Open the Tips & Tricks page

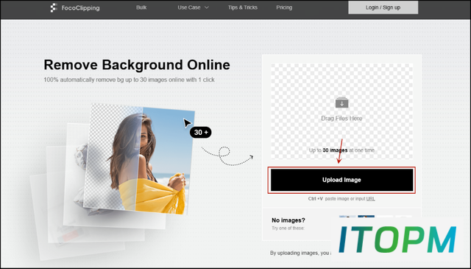243,7
